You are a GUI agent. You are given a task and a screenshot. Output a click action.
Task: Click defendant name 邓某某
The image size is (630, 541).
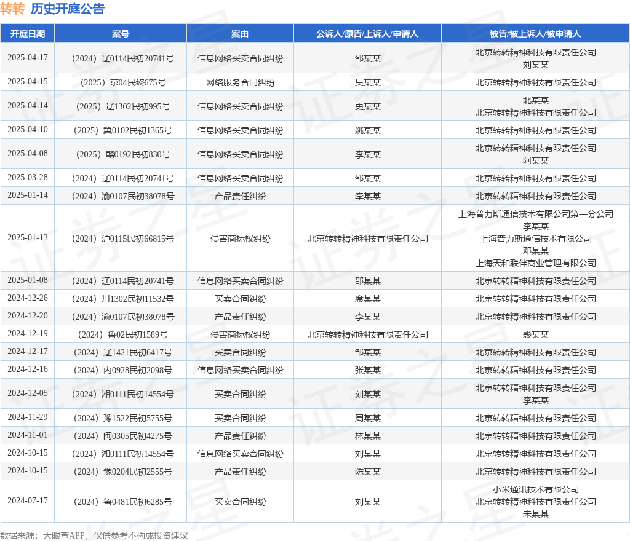pos(536,250)
